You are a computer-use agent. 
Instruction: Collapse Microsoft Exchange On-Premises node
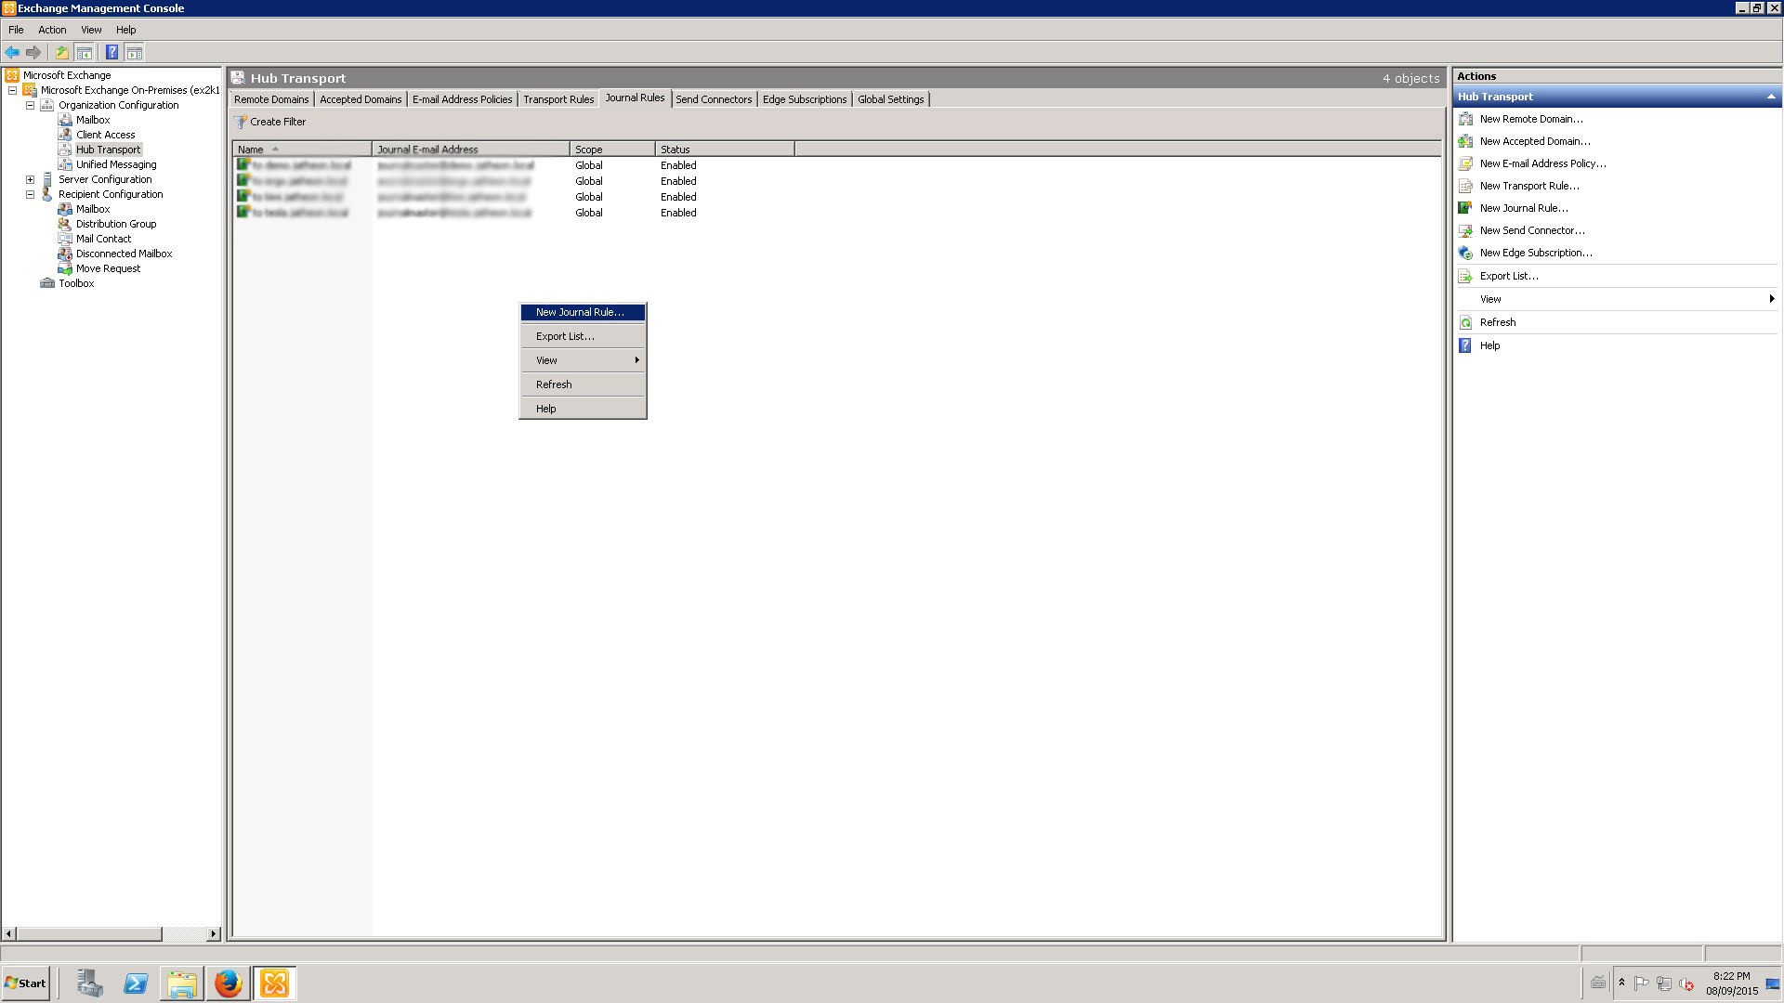12,90
